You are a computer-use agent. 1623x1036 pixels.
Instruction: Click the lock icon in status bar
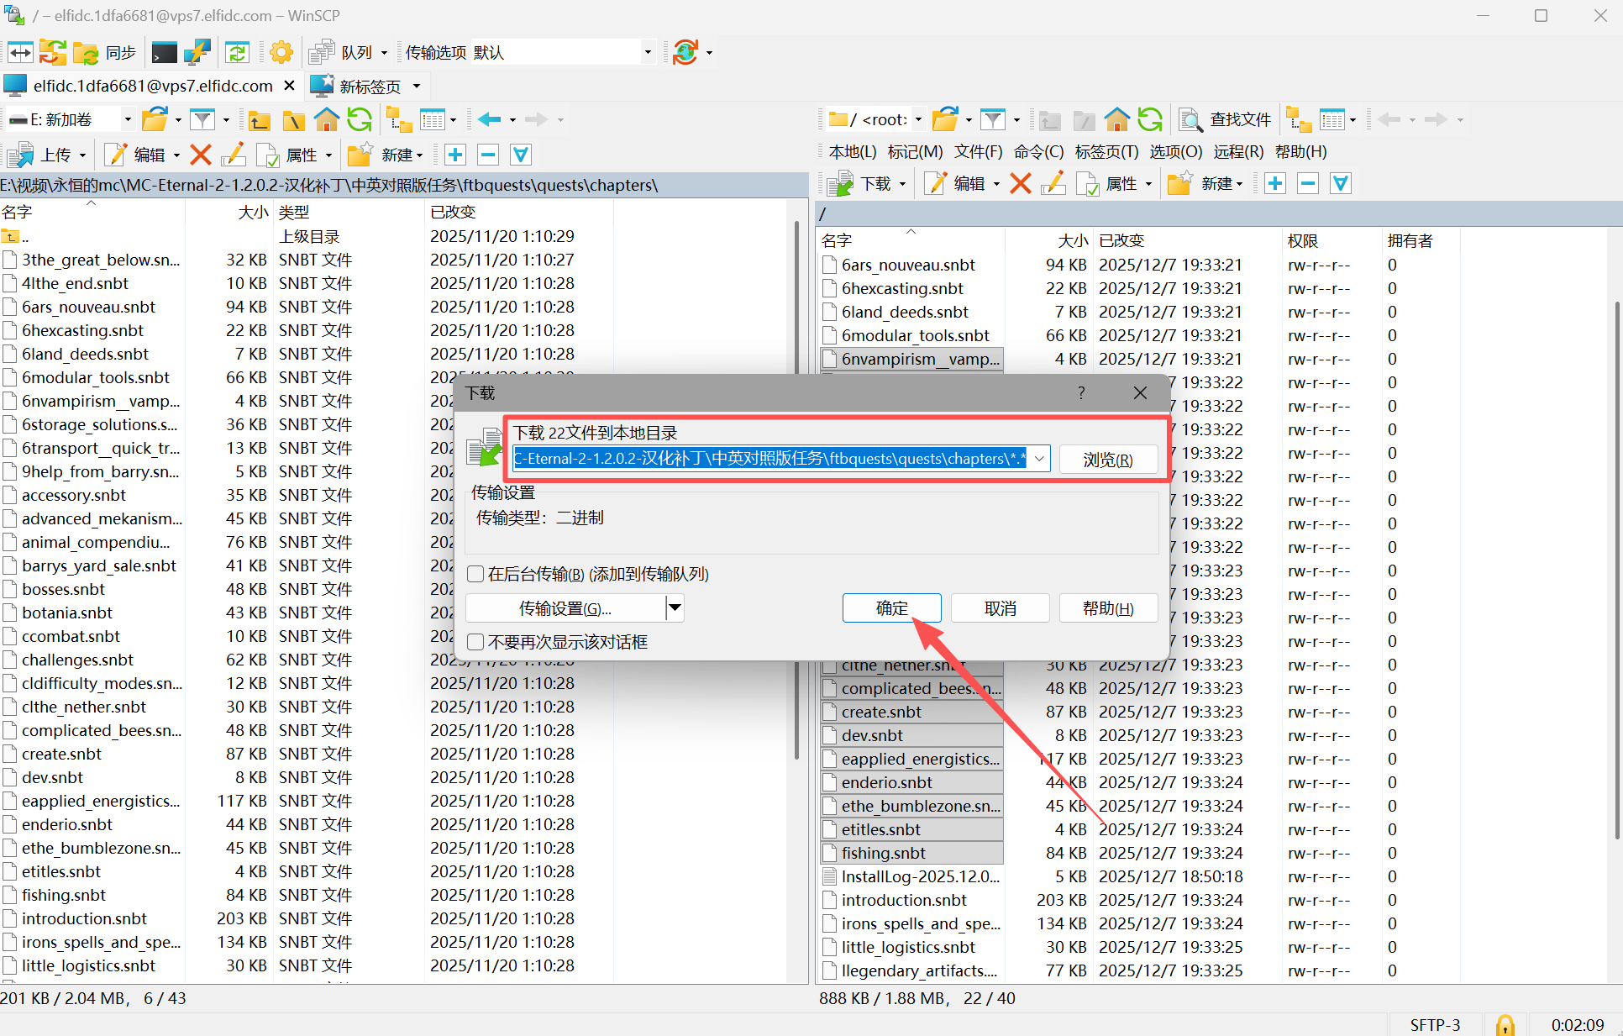[1505, 1024]
